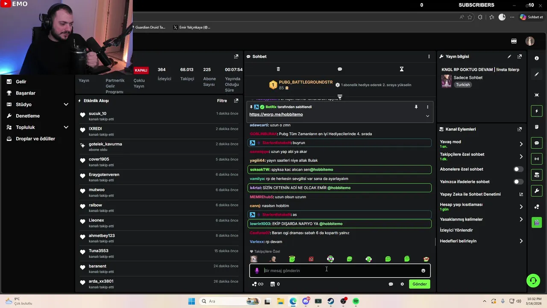
Task: Click gotelek_kavurma in activity feed
Action: 106,144
